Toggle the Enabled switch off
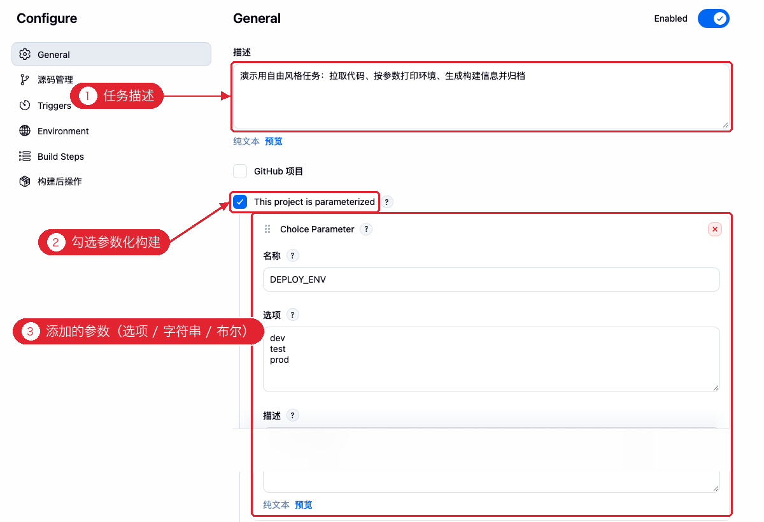 (714, 18)
